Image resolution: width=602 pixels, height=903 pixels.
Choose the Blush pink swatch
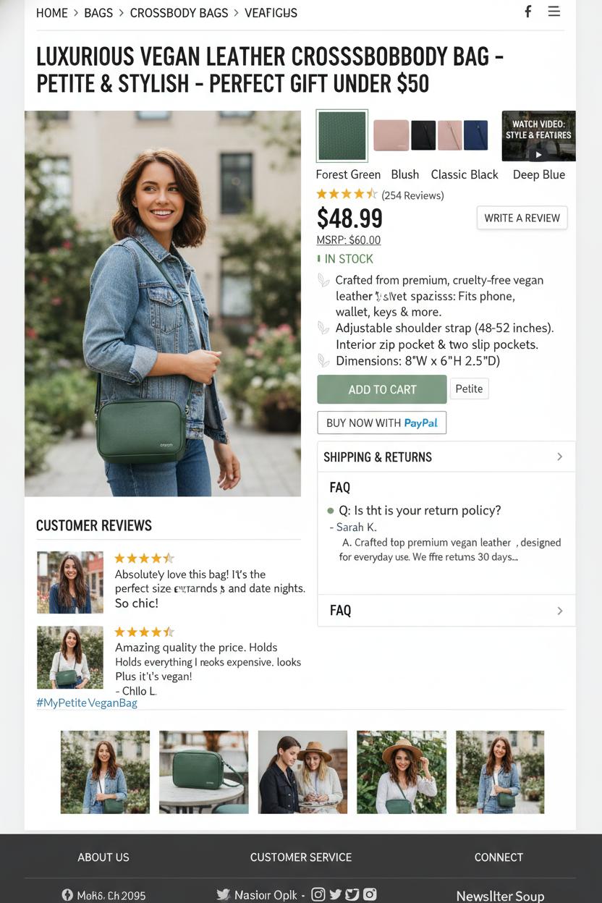point(391,135)
